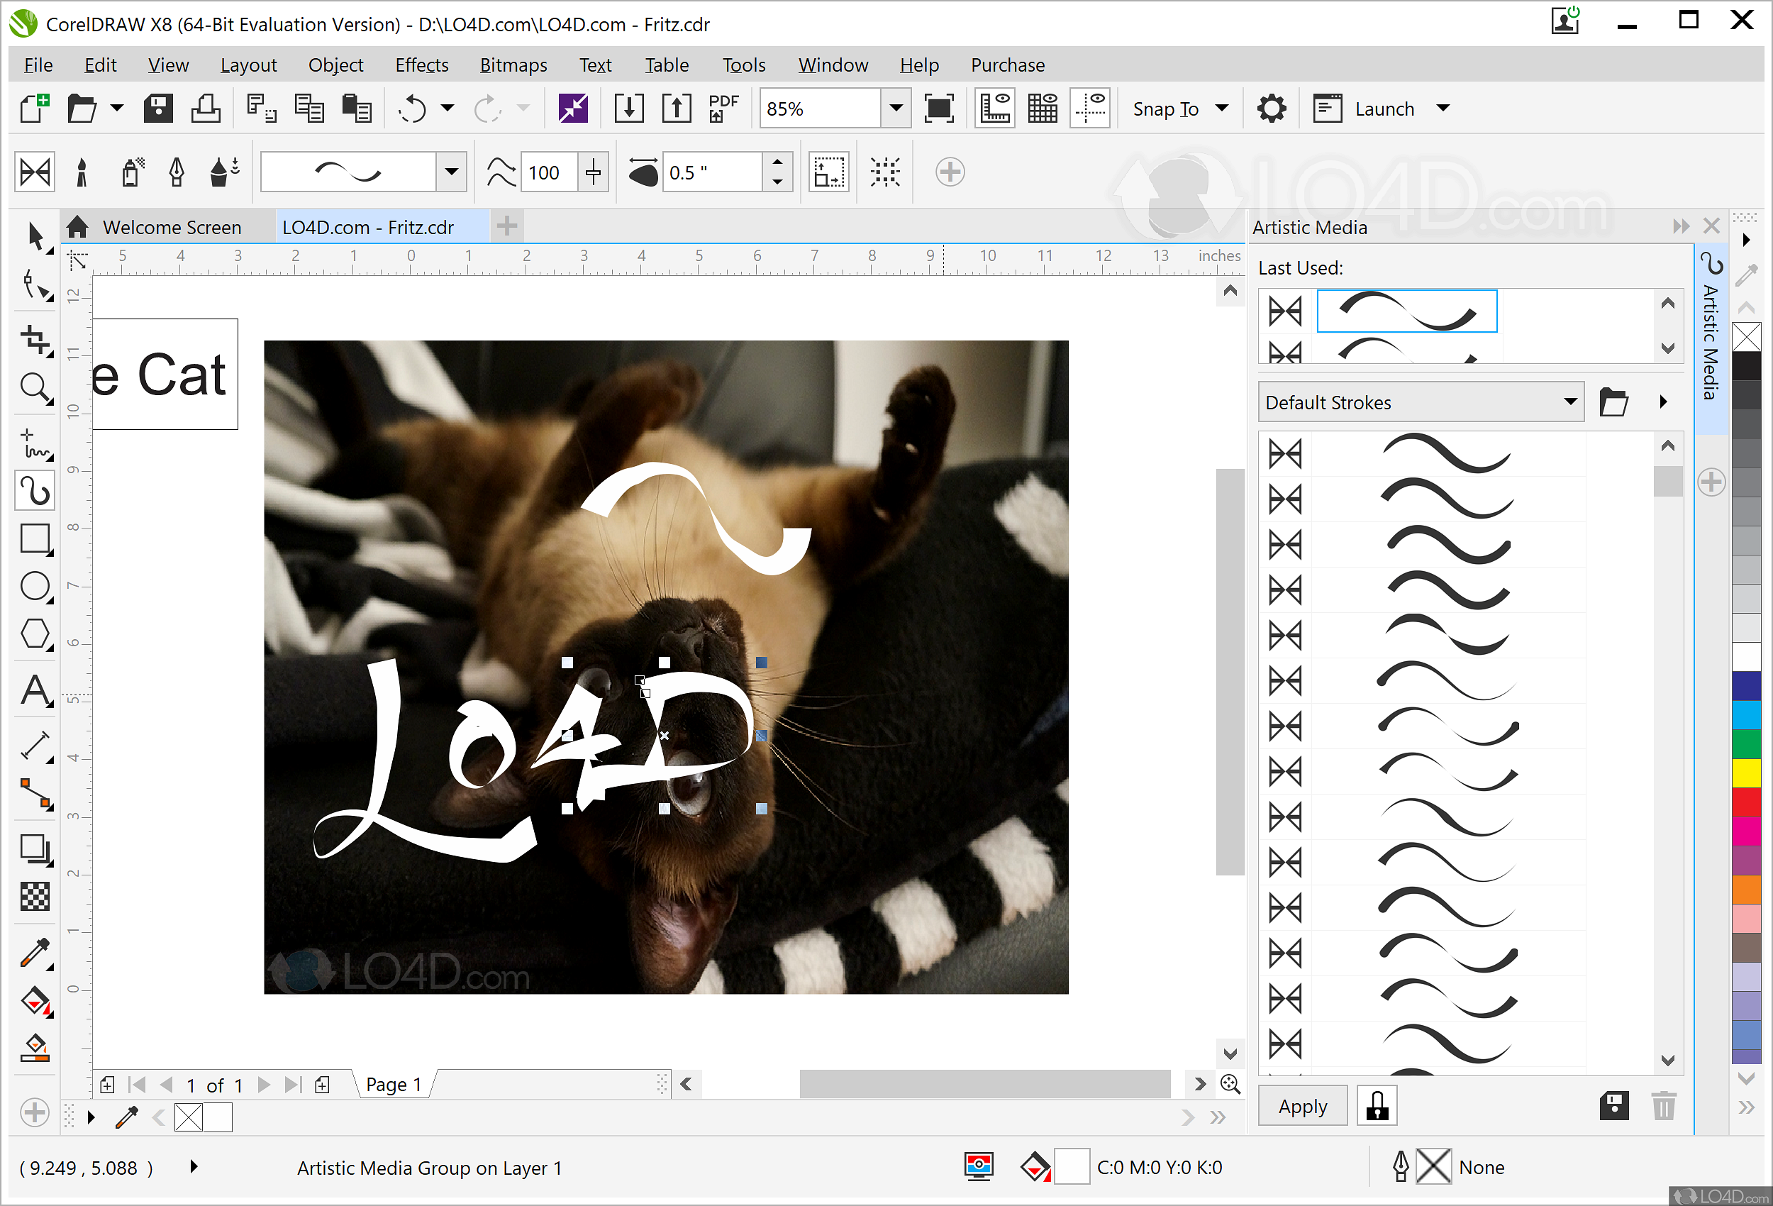
Task: Open the zoom level dropdown
Action: (x=896, y=109)
